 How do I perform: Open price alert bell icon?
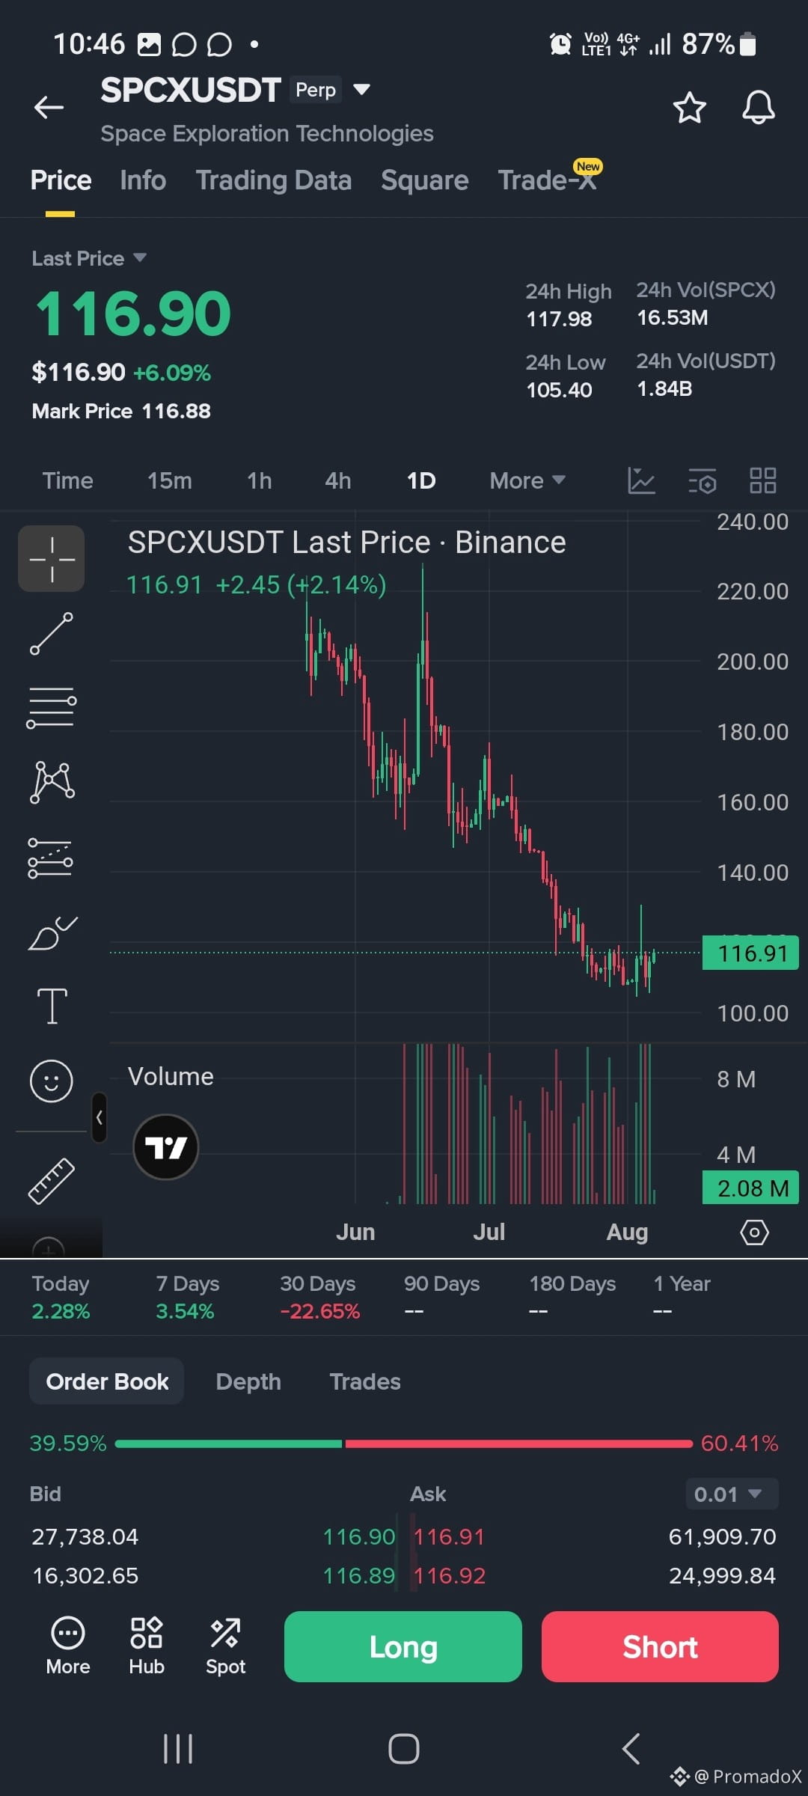758,108
